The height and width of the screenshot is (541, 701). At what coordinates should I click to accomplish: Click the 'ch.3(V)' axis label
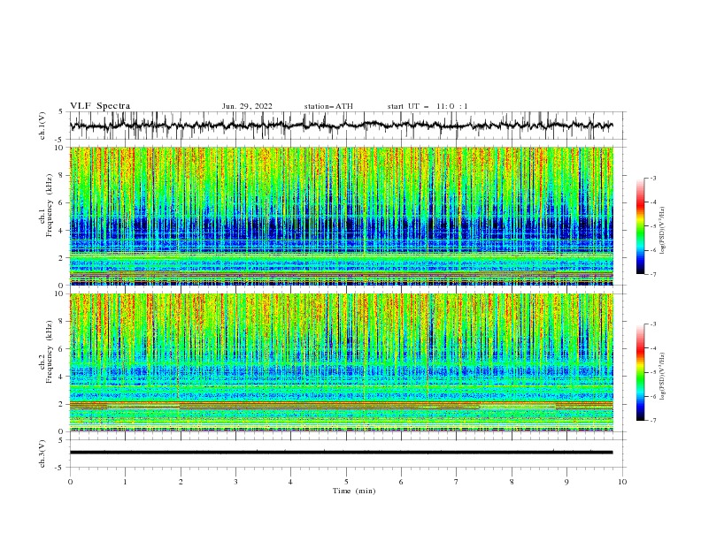pyautogui.click(x=42, y=453)
